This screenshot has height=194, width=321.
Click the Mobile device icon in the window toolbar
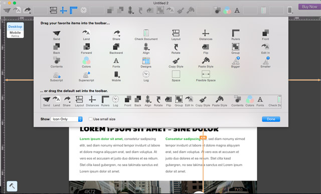[290, 10]
